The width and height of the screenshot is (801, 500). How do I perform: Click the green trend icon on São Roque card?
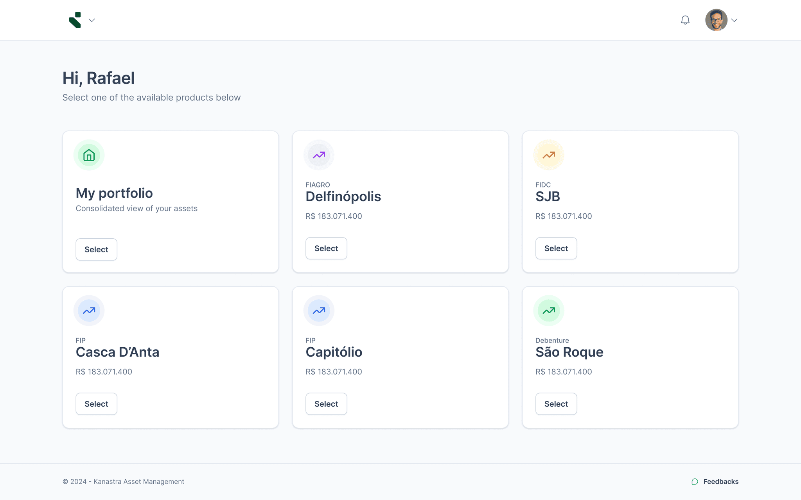pos(548,310)
